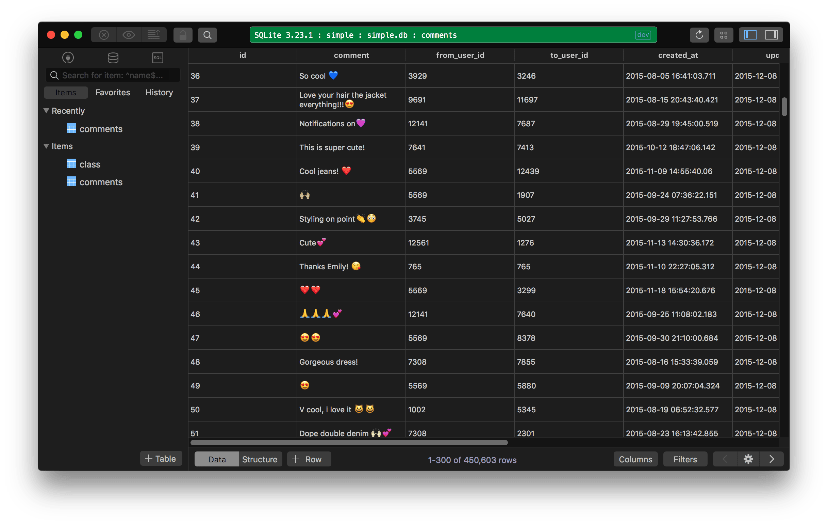Switch to the History sidebar tab

(159, 93)
